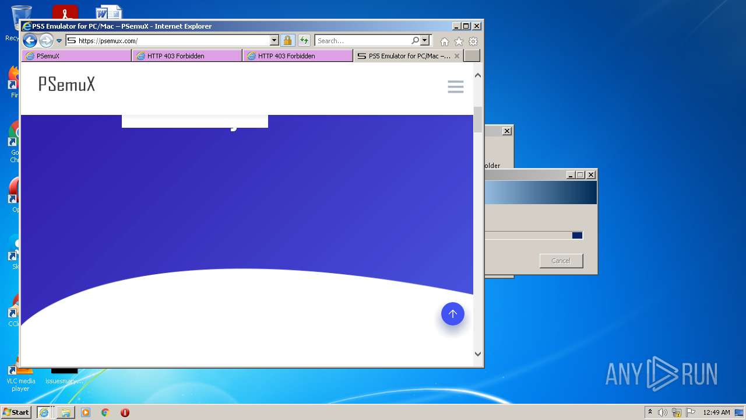The width and height of the screenshot is (746, 420).
Task: Minimize the Internet Explorer window
Action: tap(456, 26)
